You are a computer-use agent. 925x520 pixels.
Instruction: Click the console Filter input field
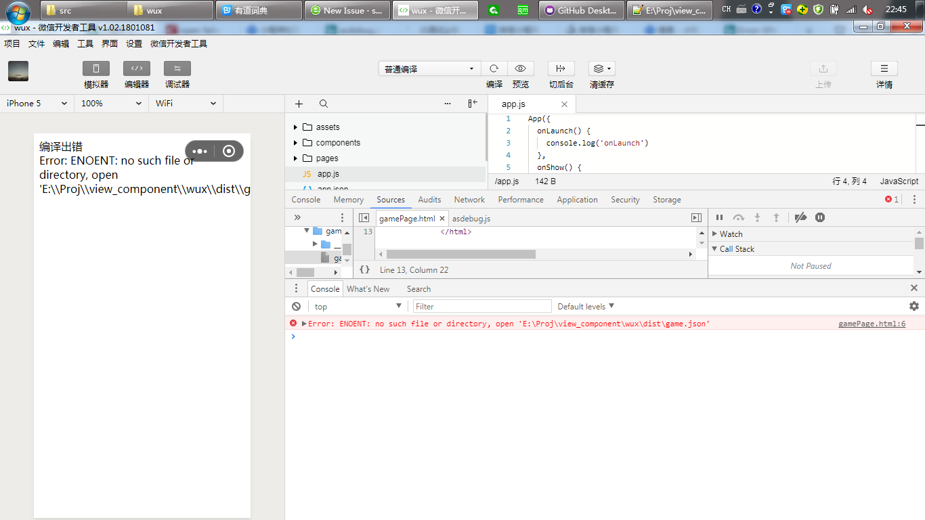click(x=482, y=306)
